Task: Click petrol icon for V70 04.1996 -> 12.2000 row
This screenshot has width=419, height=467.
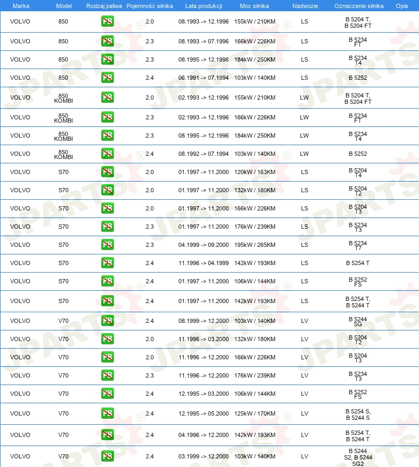Action: click(x=107, y=434)
